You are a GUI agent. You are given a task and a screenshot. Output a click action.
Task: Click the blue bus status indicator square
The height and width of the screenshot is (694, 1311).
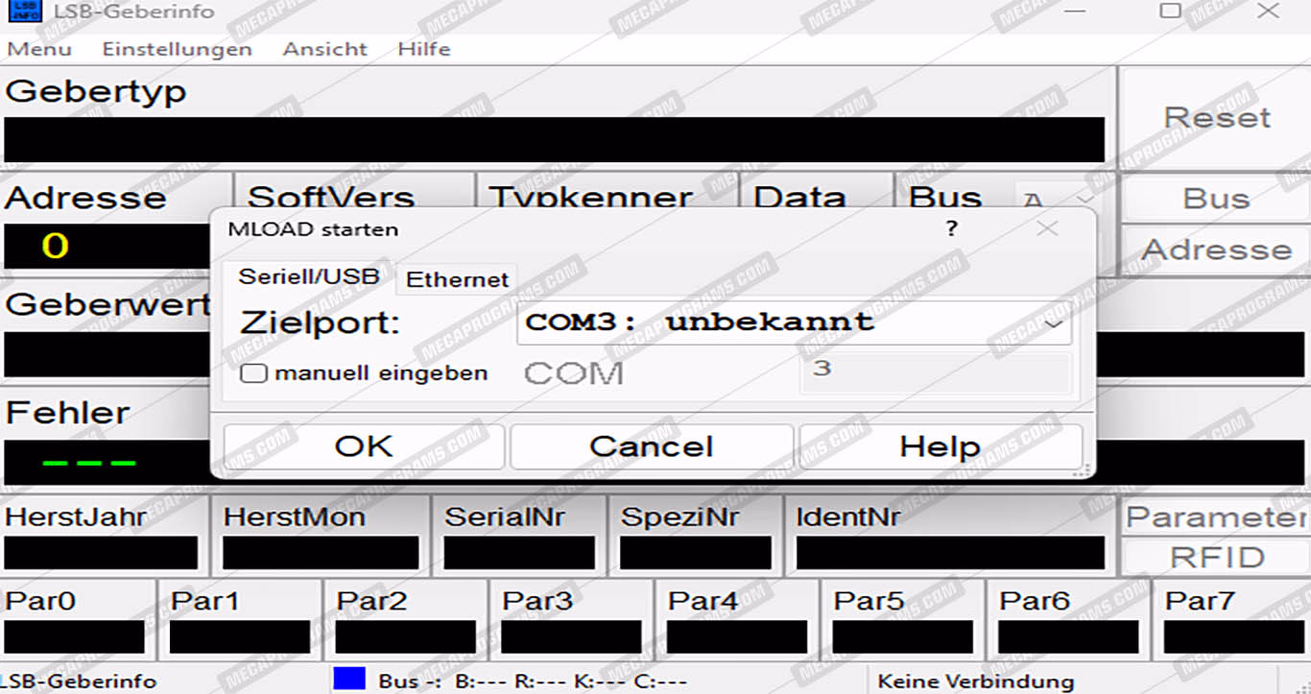tap(349, 679)
